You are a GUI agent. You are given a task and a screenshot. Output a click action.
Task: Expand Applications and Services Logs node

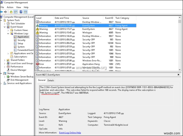pos(8,54)
